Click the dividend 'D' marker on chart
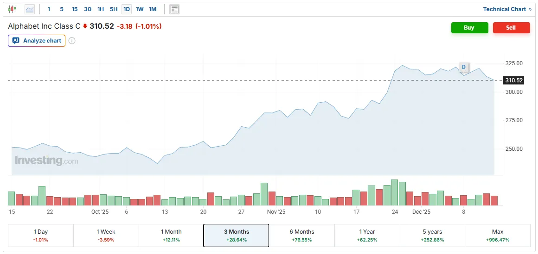 [463, 67]
